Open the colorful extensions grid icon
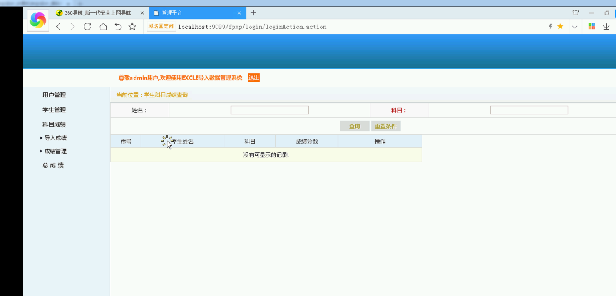The width and height of the screenshot is (616, 296). 592,26
